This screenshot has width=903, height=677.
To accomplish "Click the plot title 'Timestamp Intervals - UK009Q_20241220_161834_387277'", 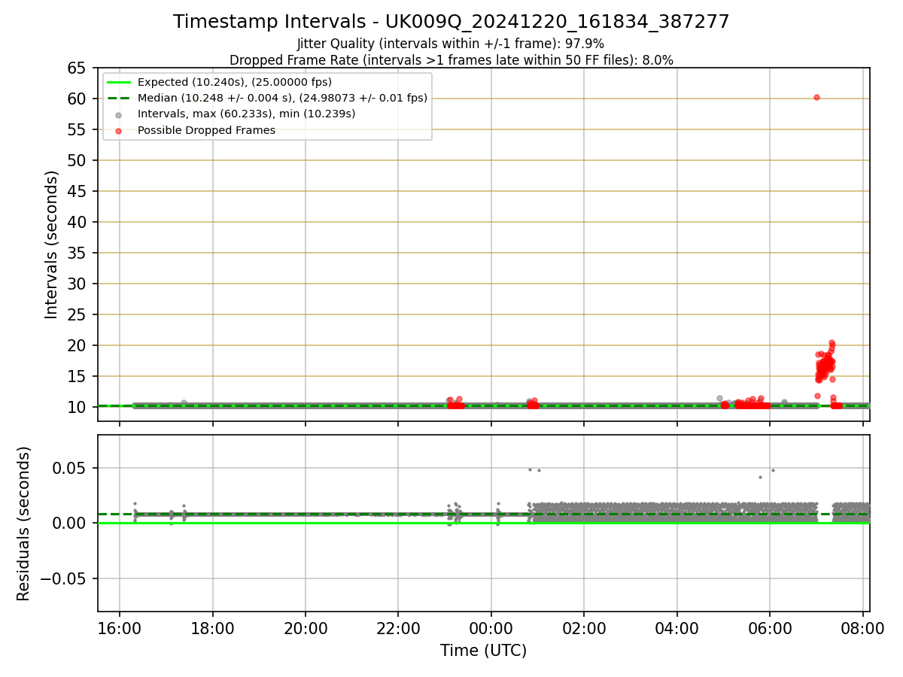I will pyautogui.click(x=451, y=22).
